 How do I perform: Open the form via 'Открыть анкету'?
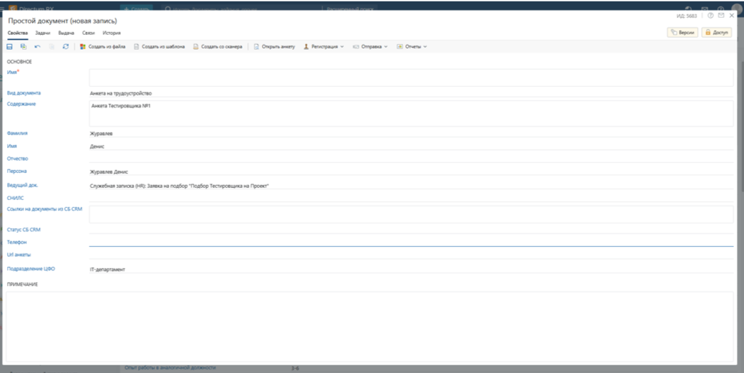[274, 47]
